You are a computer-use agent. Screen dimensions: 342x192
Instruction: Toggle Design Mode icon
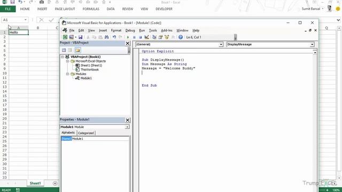(146, 37)
